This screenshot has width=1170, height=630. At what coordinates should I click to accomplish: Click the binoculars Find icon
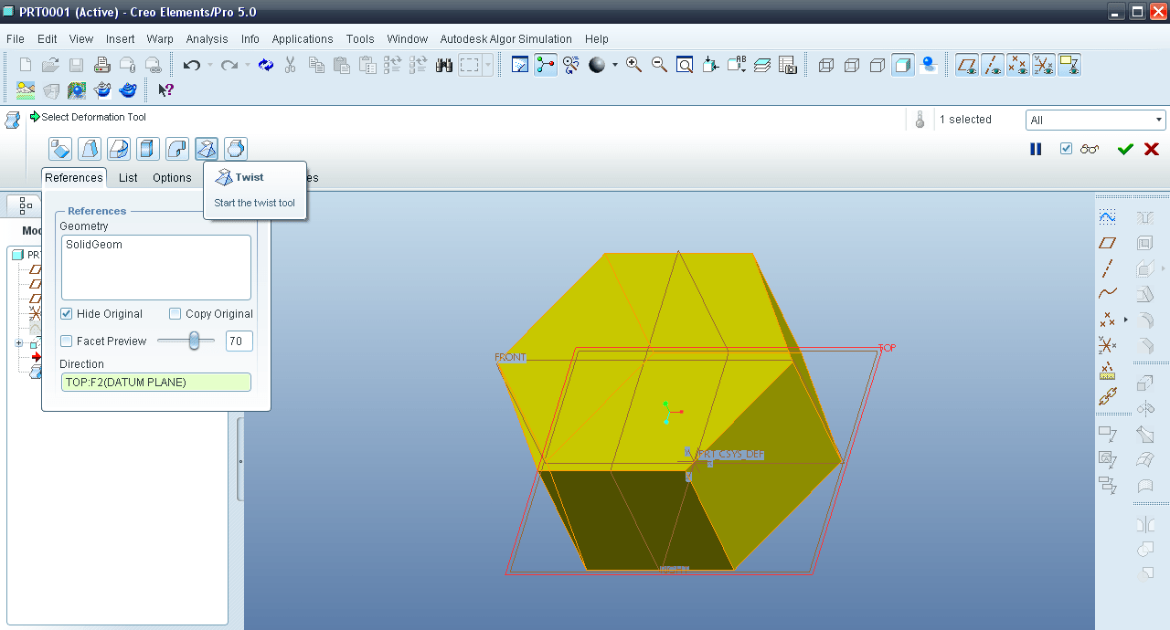(x=444, y=65)
